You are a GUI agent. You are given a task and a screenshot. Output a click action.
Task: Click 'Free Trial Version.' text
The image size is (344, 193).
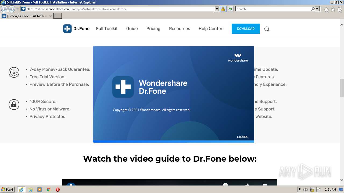click(47, 77)
